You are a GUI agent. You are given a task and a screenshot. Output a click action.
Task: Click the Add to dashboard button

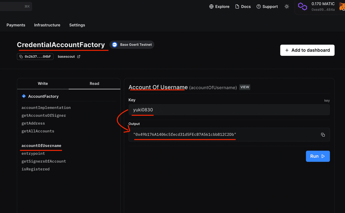pos(307,50)
